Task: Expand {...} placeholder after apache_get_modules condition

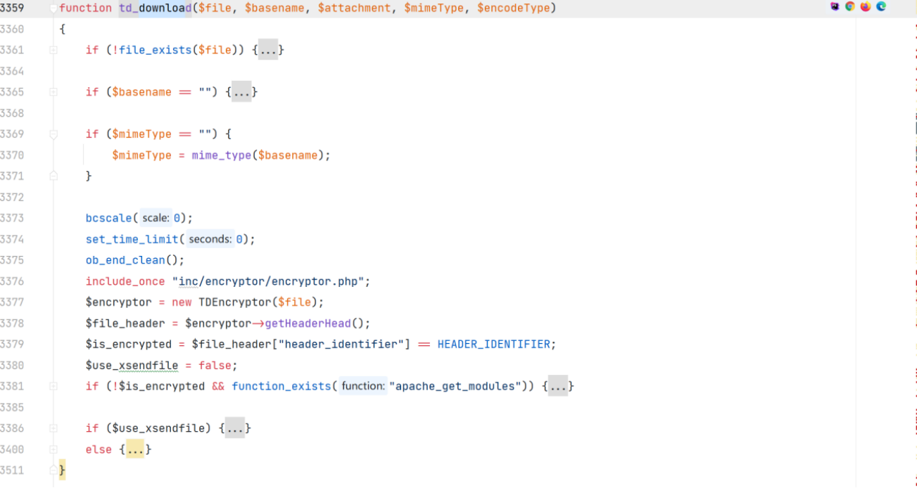Action: (x=558, y=386)
